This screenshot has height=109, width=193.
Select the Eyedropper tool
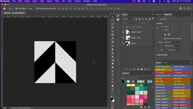pos(112,38)
